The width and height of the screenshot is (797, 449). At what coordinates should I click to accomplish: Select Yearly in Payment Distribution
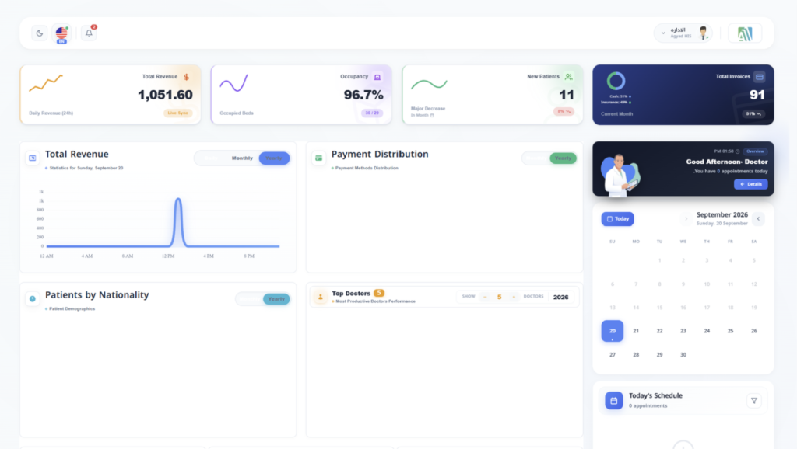(563, 158)
